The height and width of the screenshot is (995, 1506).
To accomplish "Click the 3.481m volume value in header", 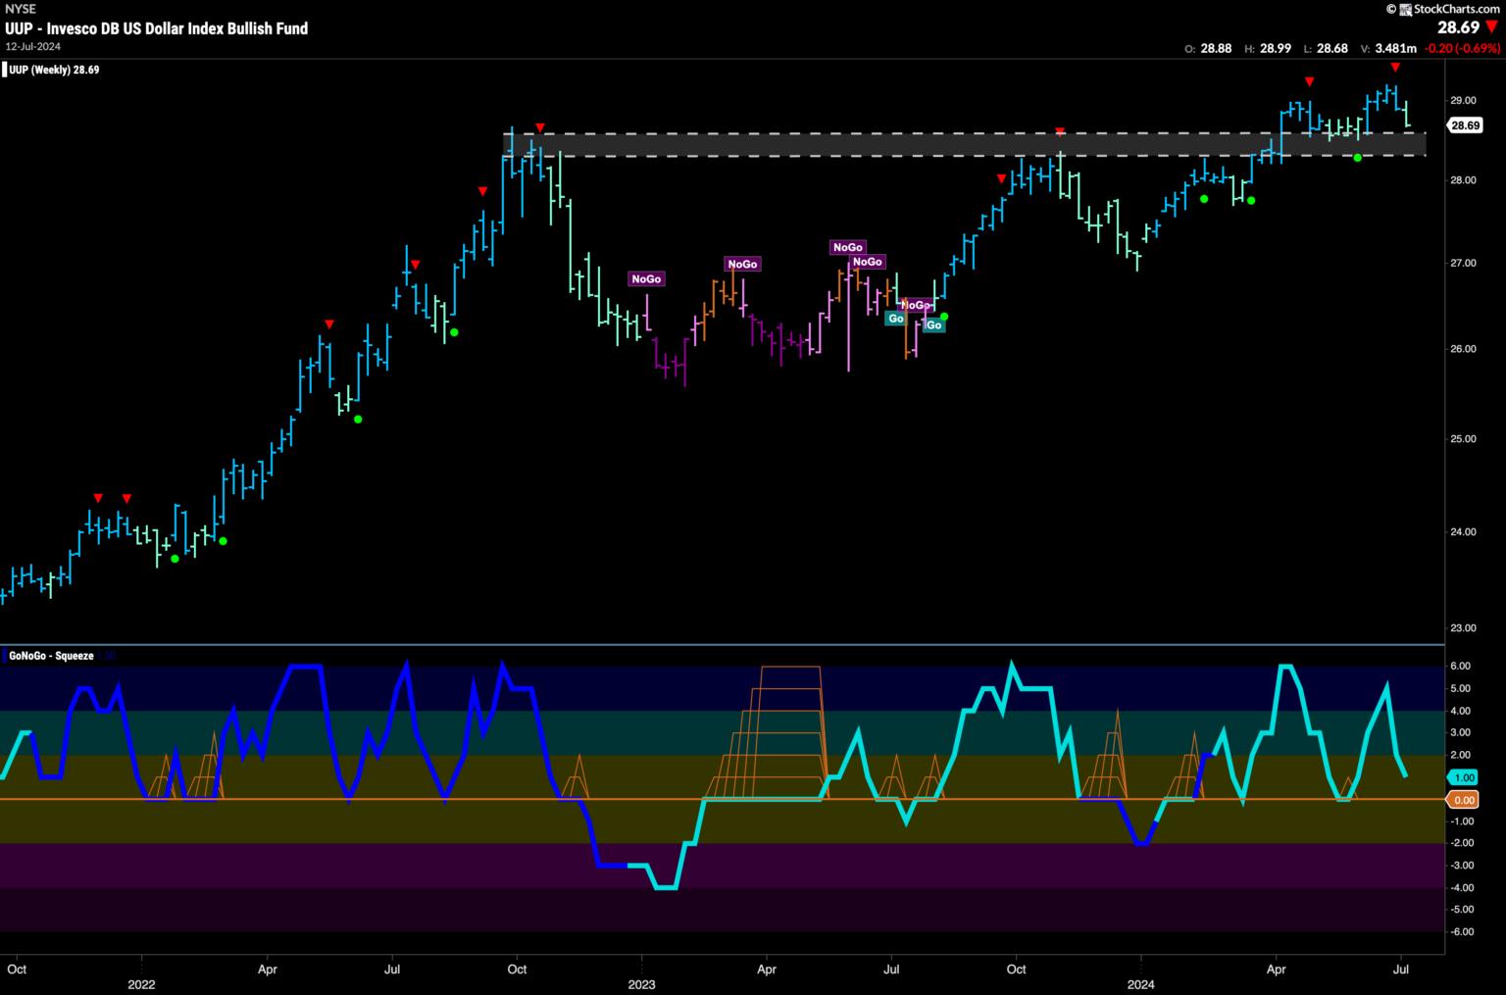I will (x=1398, y=48).
